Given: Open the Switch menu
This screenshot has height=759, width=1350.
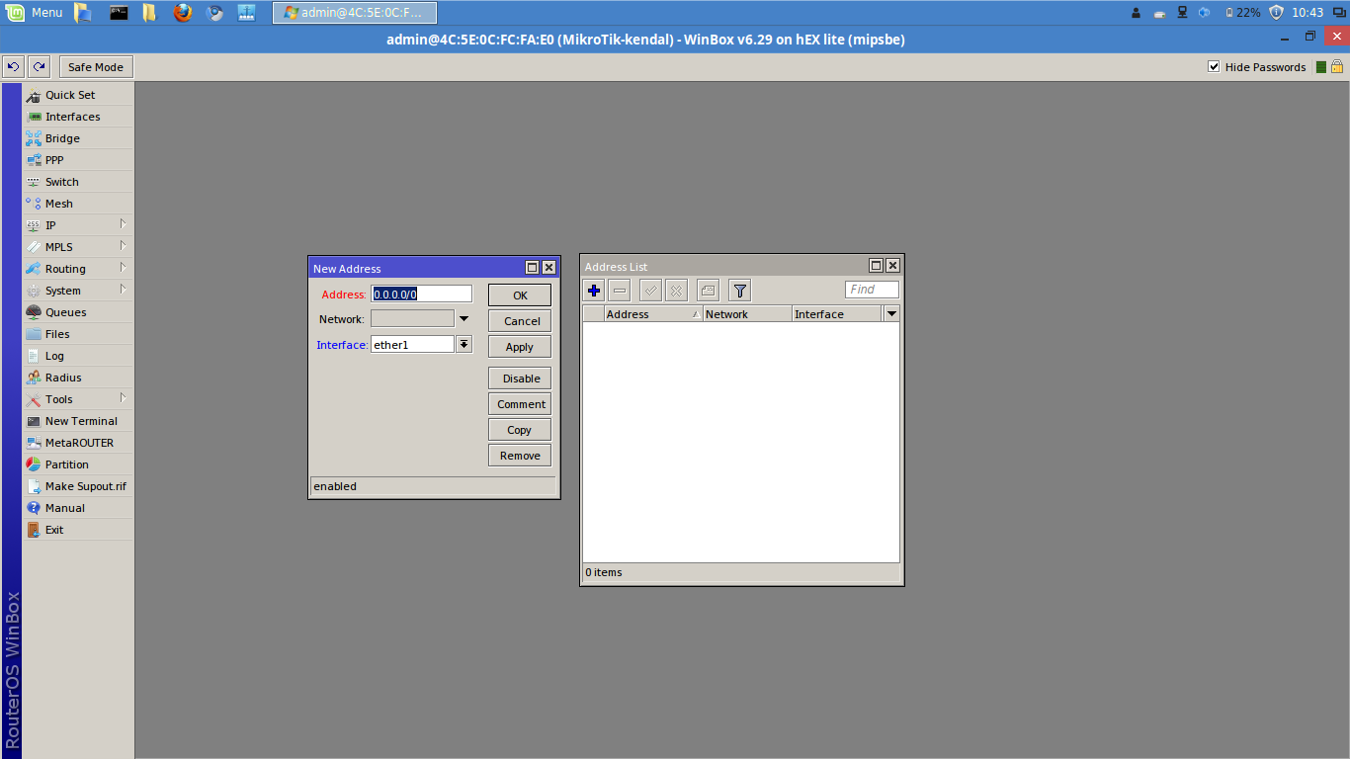Looking at the screenshot, I should point(78,182).
